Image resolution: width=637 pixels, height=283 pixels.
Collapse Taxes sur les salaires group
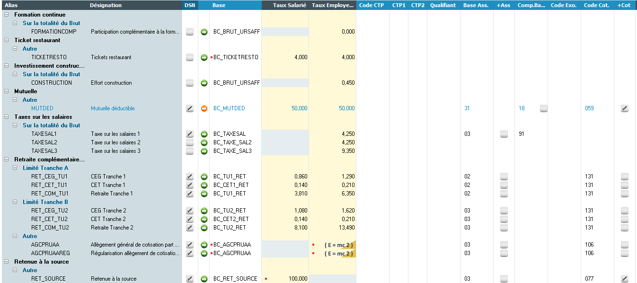point(7,117)
